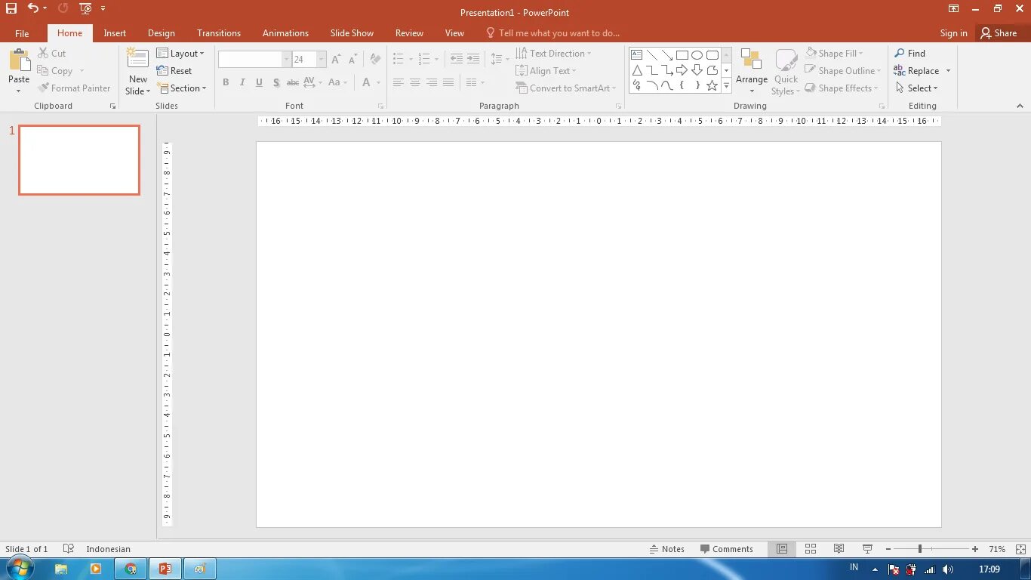Click the Tell me what you want to do box

pos(552,33)
